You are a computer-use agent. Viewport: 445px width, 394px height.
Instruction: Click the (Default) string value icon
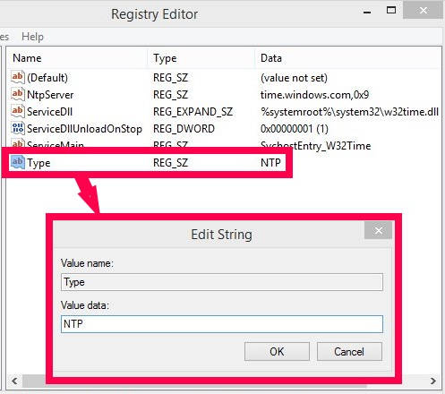(17, 77)
